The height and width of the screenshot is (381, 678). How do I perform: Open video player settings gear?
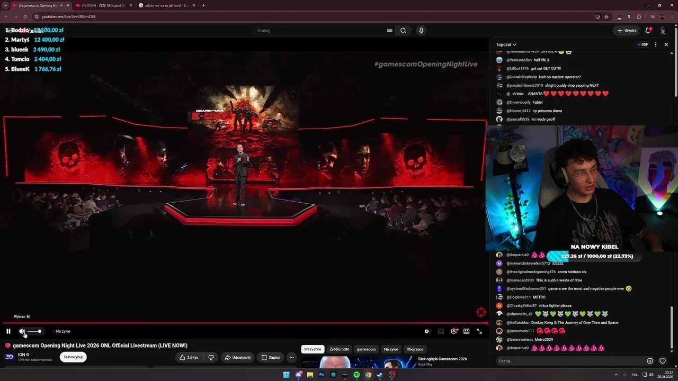454,331
